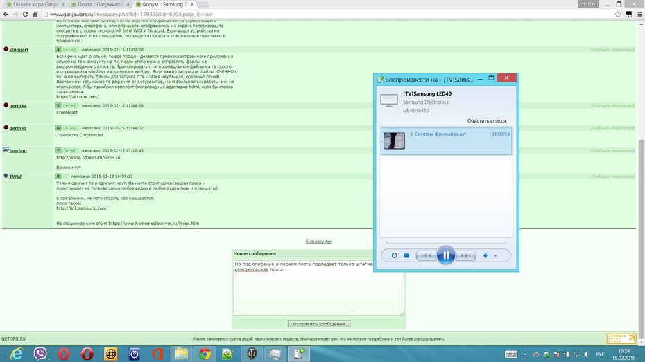This screenshot has height=362, width=645.
Task: Bookmark the page with the star icon
Action: tap(618, 15)
